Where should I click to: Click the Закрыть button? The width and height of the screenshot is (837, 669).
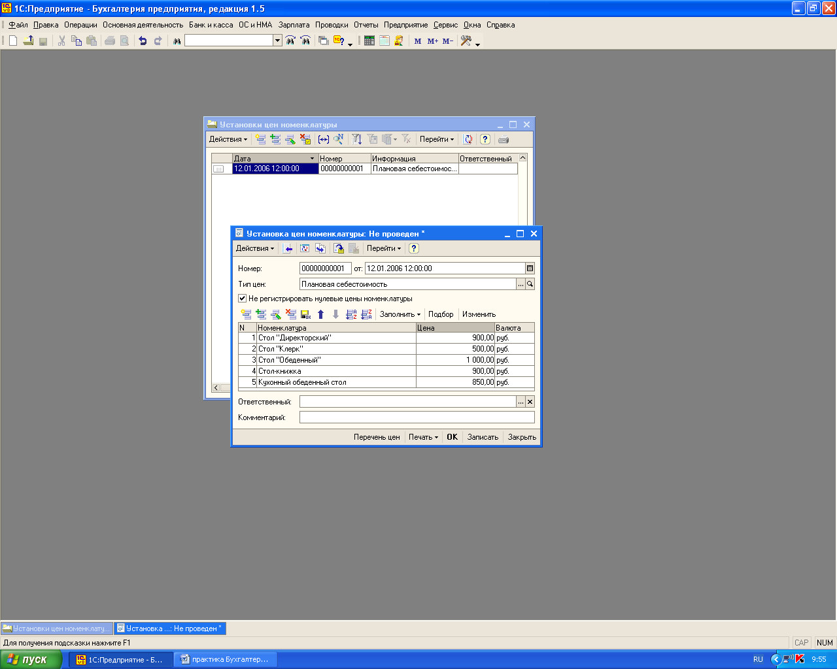pos(522,437)
